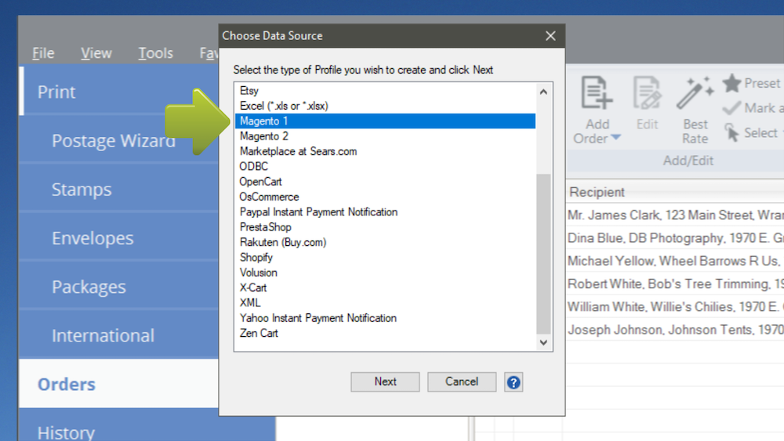Click the Cancel button

click(x=462, y=381)
